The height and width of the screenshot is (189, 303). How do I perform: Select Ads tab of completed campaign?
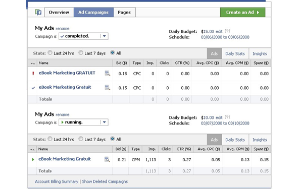tap(214, 53)
